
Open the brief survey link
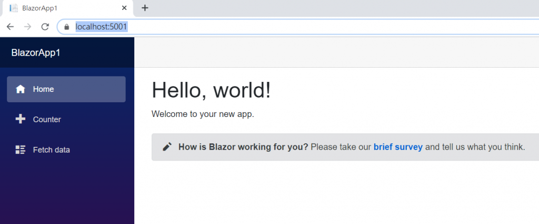(398, 147)
